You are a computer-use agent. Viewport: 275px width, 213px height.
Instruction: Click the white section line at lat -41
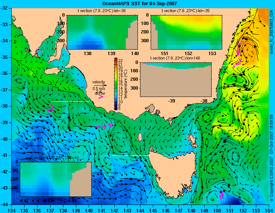131,155
